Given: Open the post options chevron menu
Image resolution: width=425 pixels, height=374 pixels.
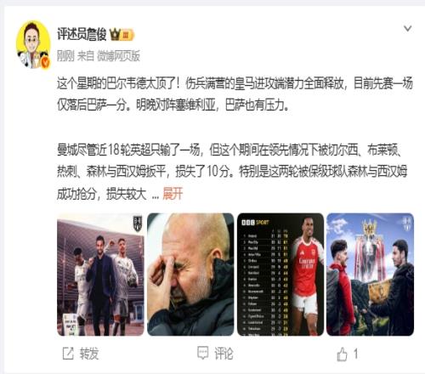Looking at the screenshot, I should pyautogui.click(x=407, y=28).
